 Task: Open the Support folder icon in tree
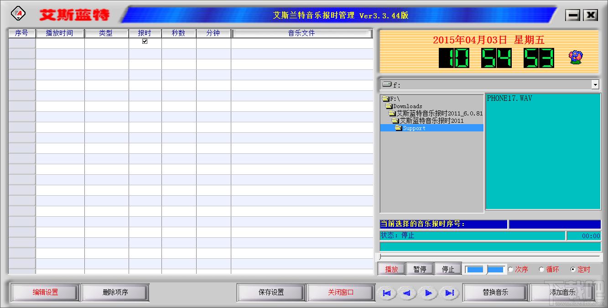(x=398, y=128)
